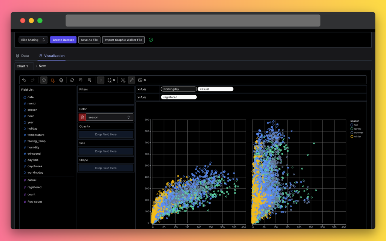Viewport: 386px width, 241px height.
Task: Click Save As File
Action: (x=89, y=40)
